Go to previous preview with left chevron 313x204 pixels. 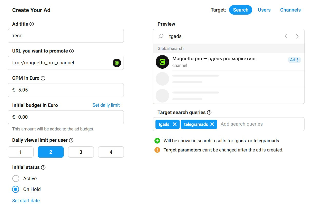pyautogui.click(x=286, y=36)
